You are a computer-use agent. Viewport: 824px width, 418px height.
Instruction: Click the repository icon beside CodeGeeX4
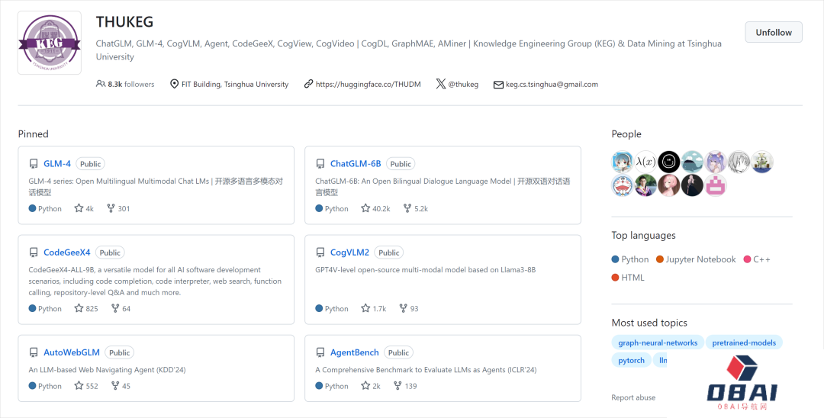[x=34, y=252]
